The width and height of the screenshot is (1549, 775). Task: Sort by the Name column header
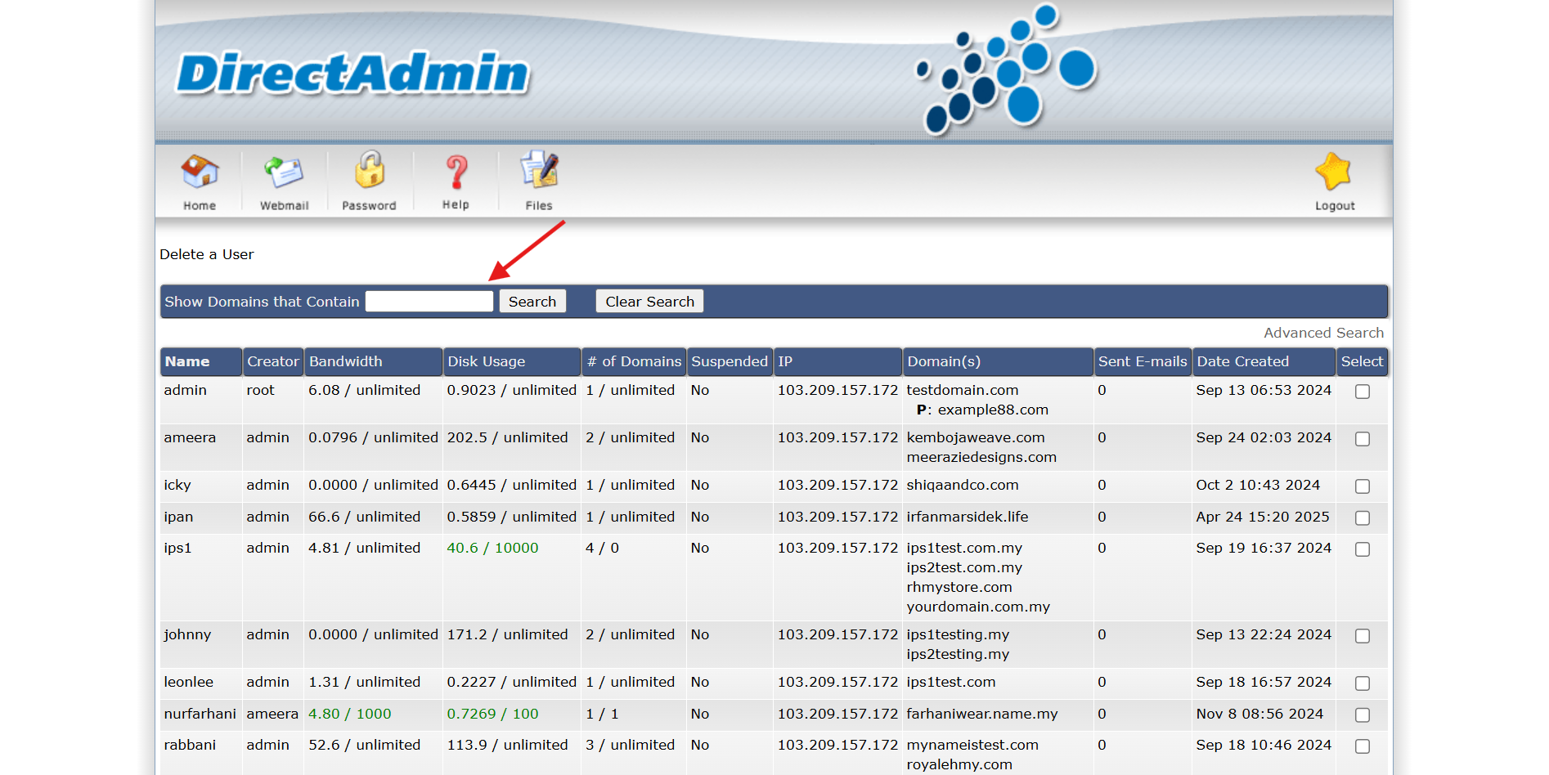(x=187, y=361)
